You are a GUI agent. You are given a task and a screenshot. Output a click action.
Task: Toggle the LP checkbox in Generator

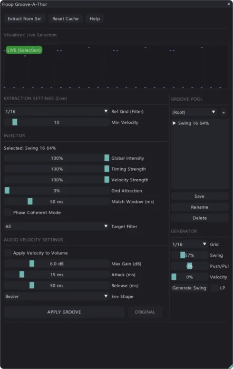(x=215, y=288)
